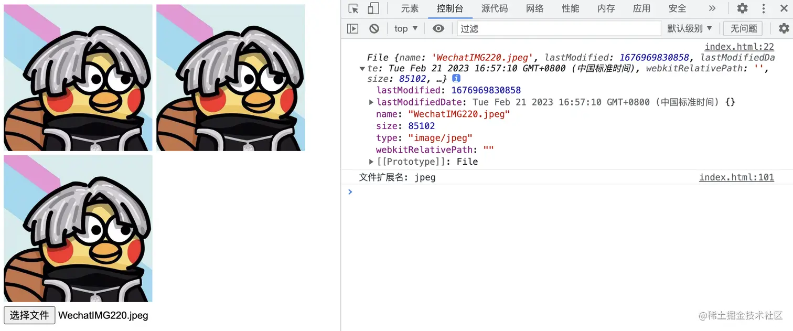Expand the [[Prototype]] File entry

point(371,162)
